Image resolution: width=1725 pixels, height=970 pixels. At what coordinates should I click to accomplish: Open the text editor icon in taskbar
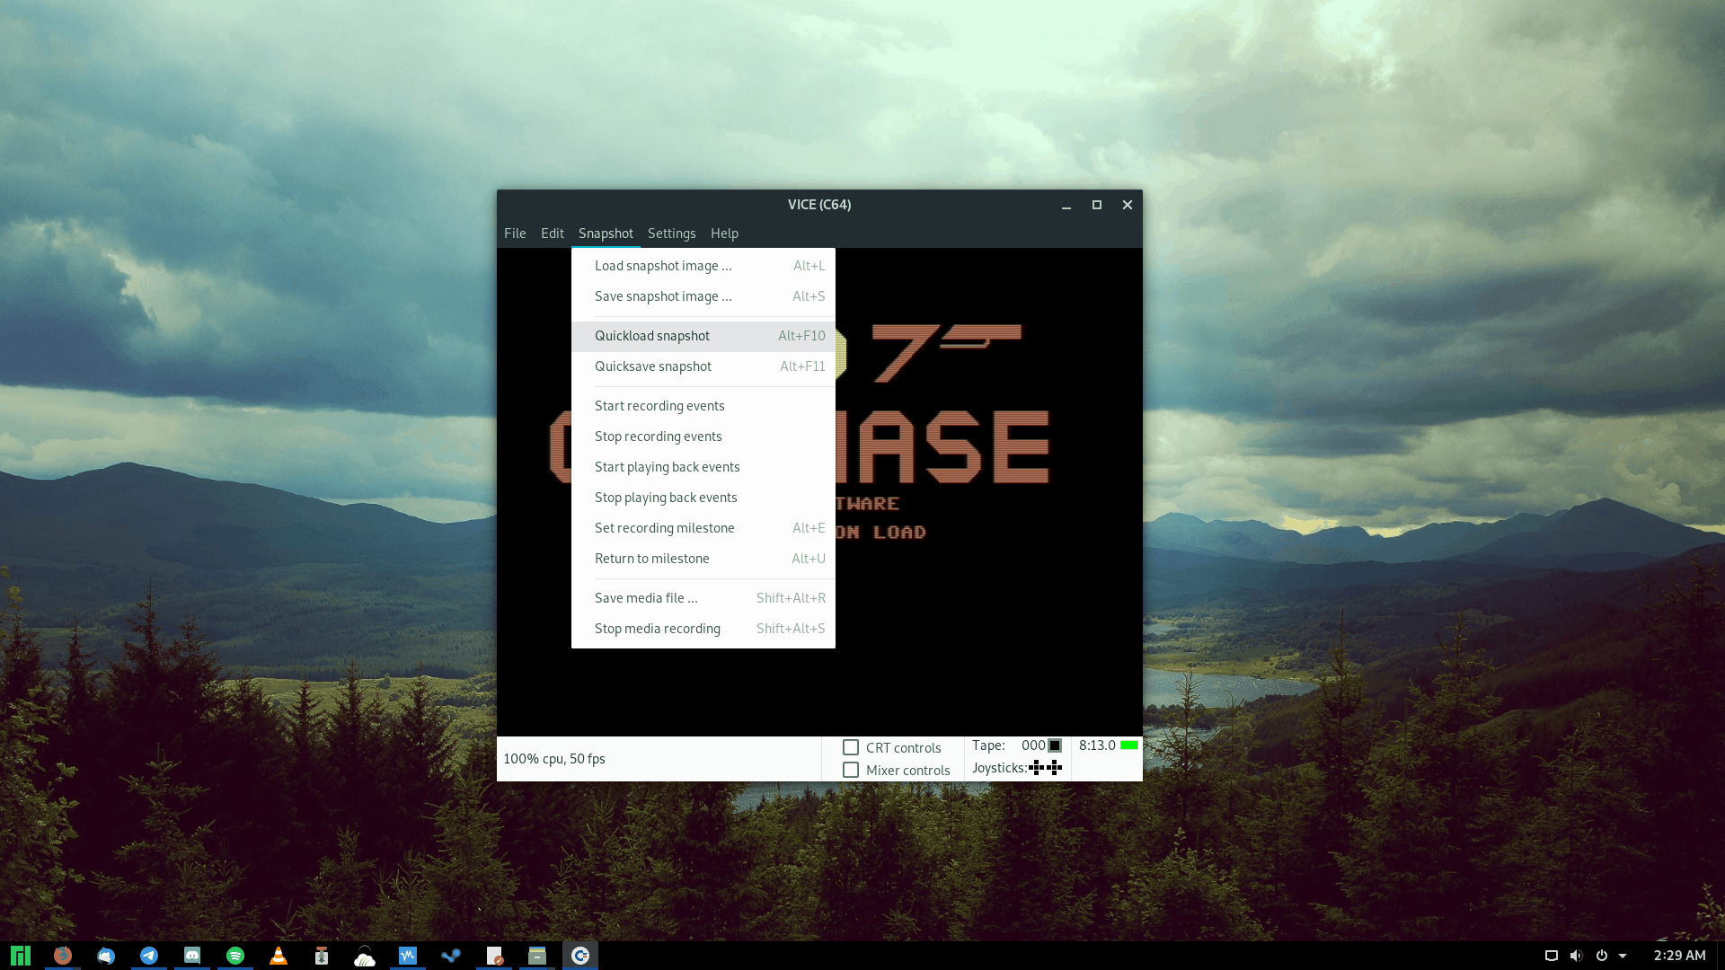[494, 956]
